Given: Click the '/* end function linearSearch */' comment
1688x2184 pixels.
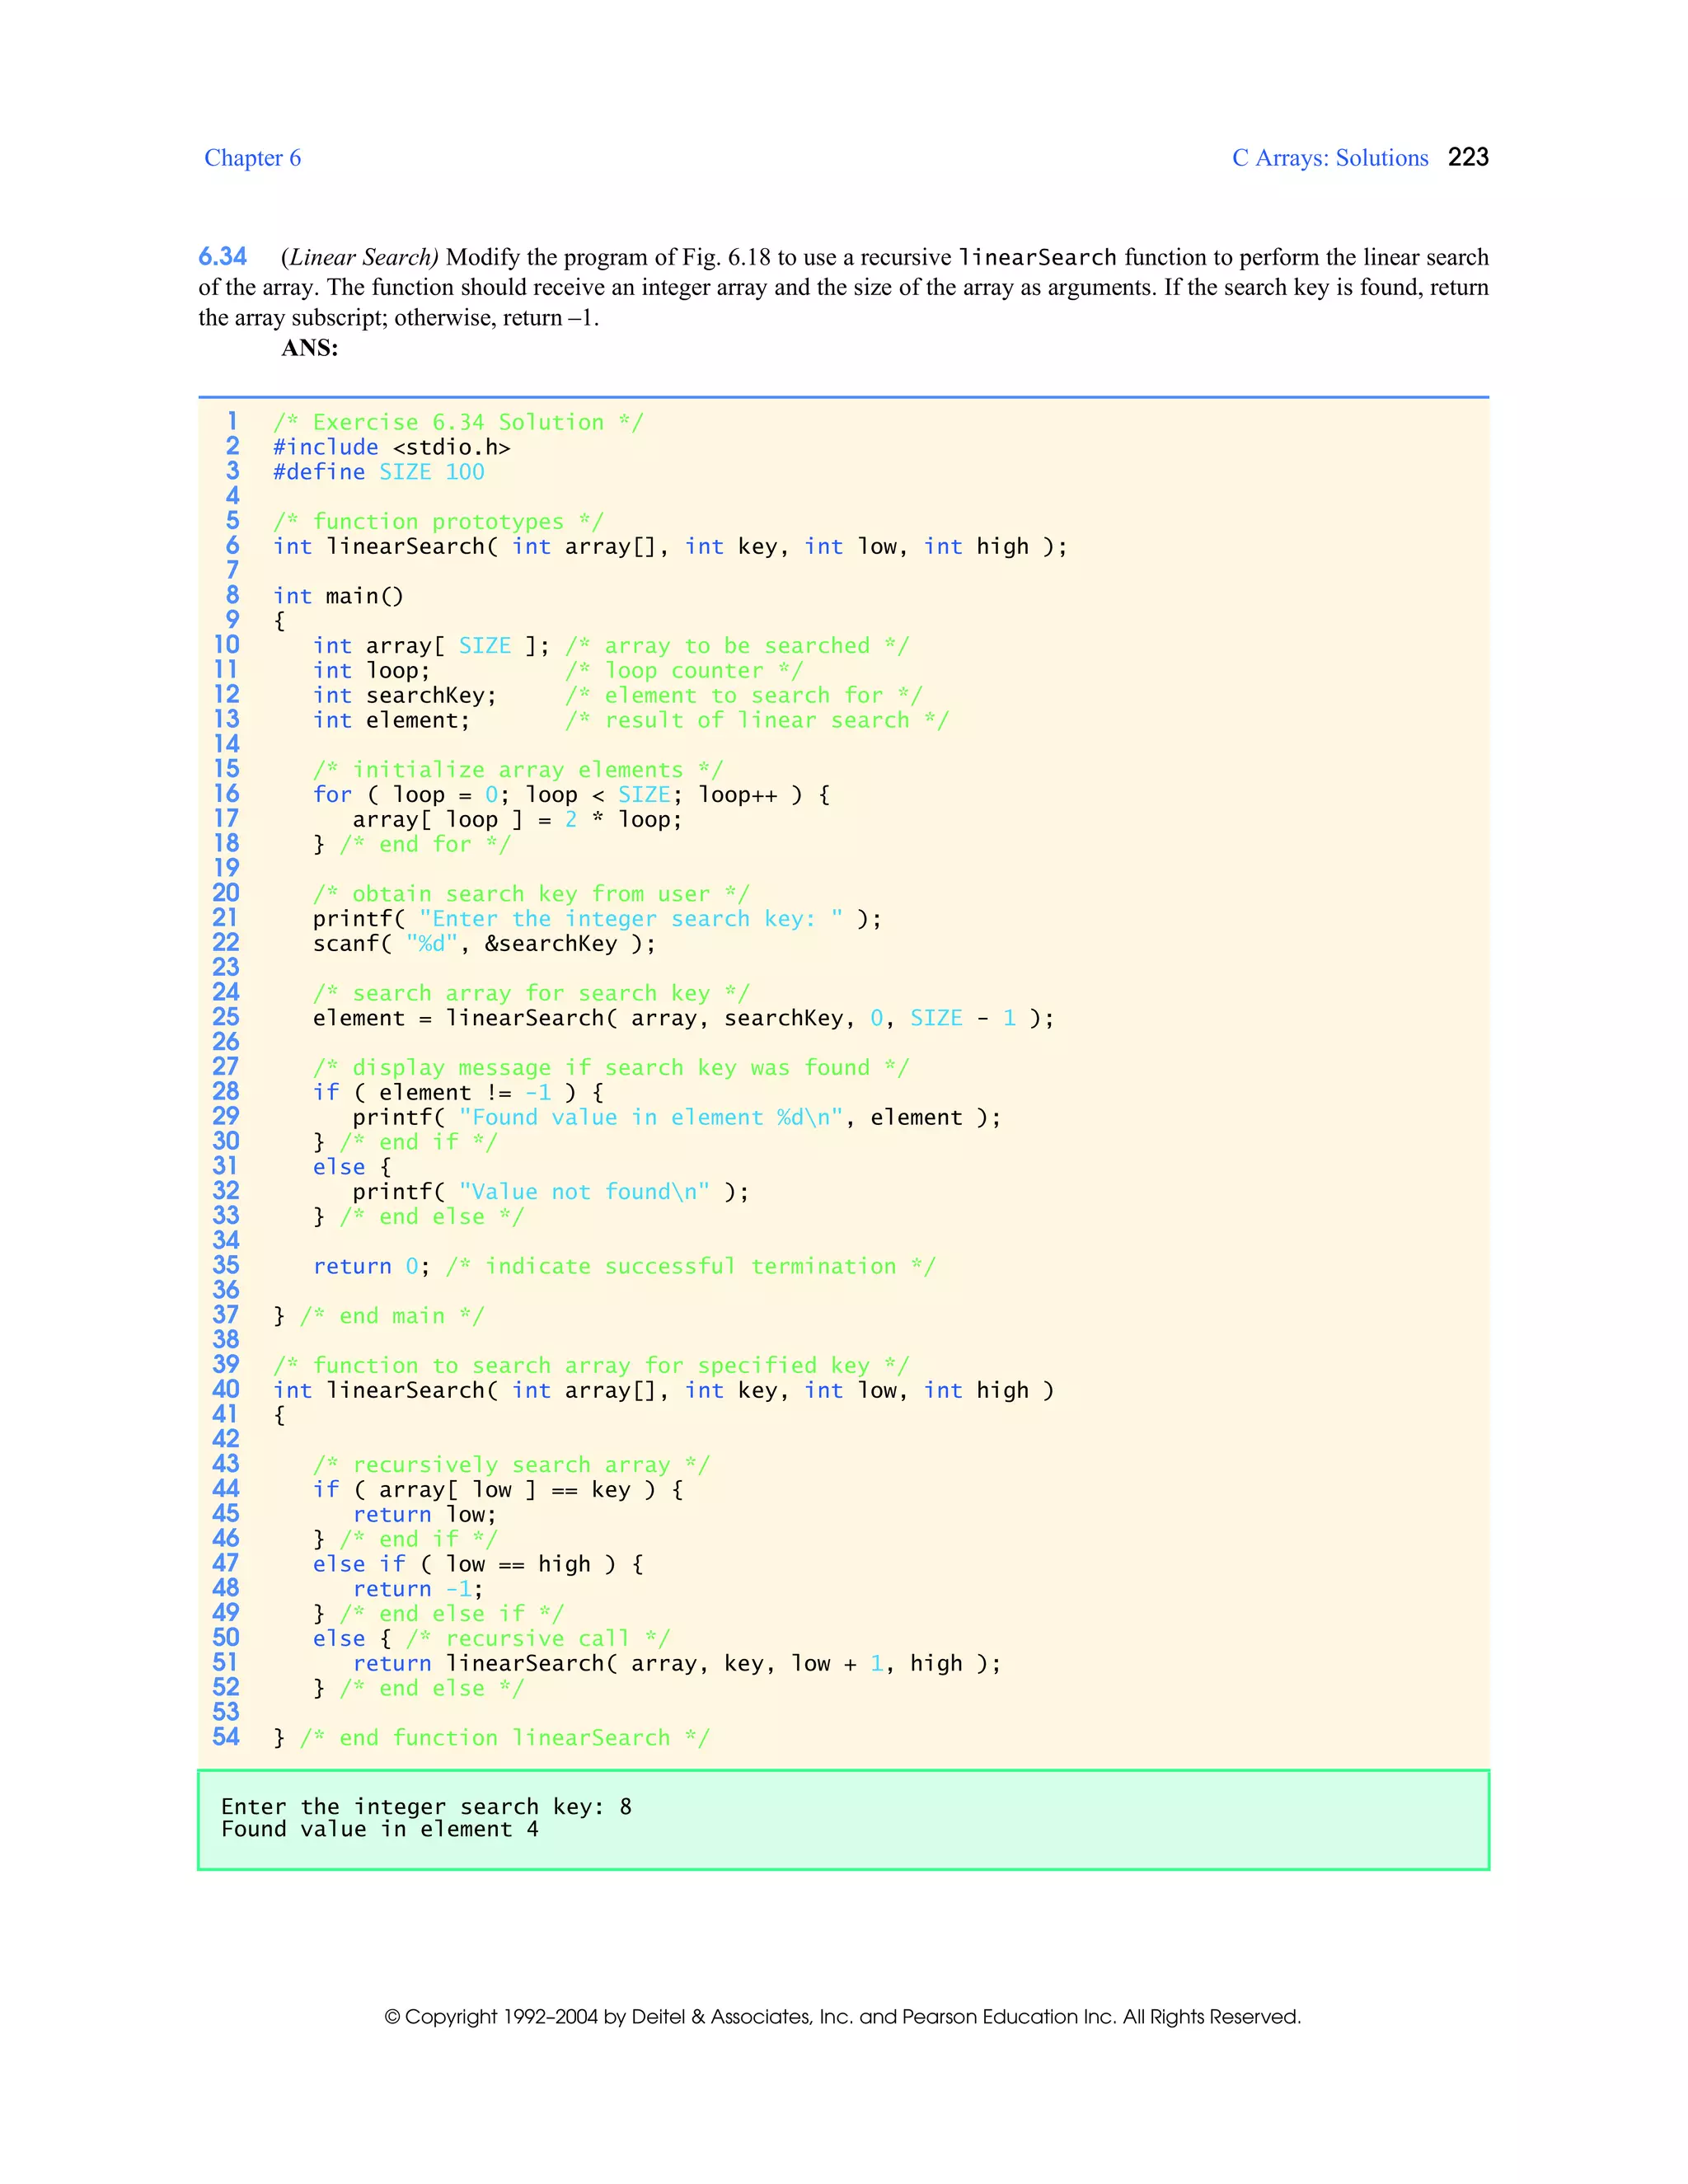Looking at the screenshot, I should coord(504,1738).
